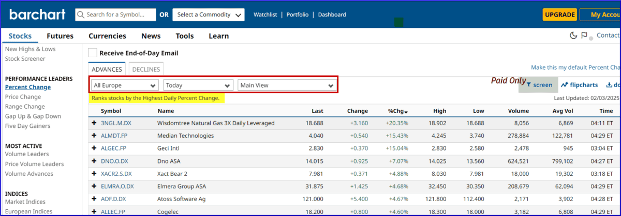Viewport: 621px width, 216px height.
Task: Enable Receive End-of-Day Email checkbox
Action: pos(93,53)
